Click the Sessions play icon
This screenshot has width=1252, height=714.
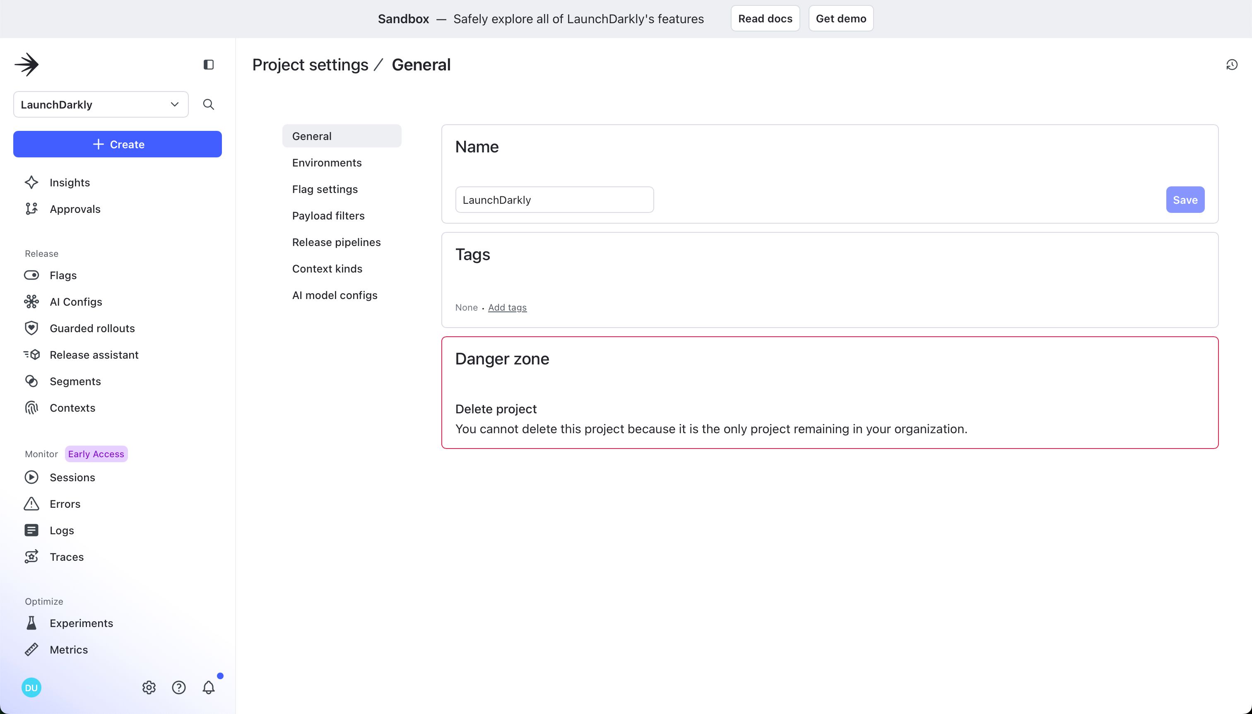coord(31,477)
